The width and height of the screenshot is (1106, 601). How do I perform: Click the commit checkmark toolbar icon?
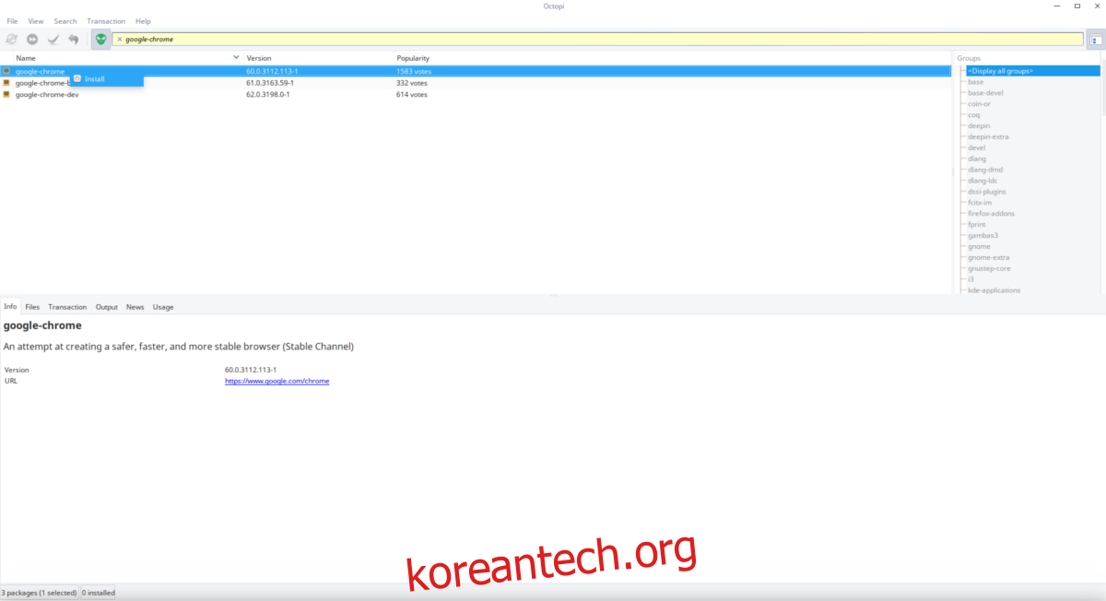tap(53, 39)
